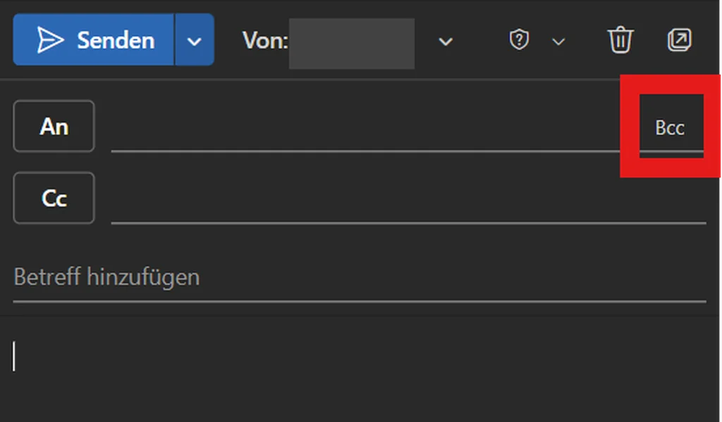
Task: Click the 'Von:' label
Action: (x=265, y=40)
